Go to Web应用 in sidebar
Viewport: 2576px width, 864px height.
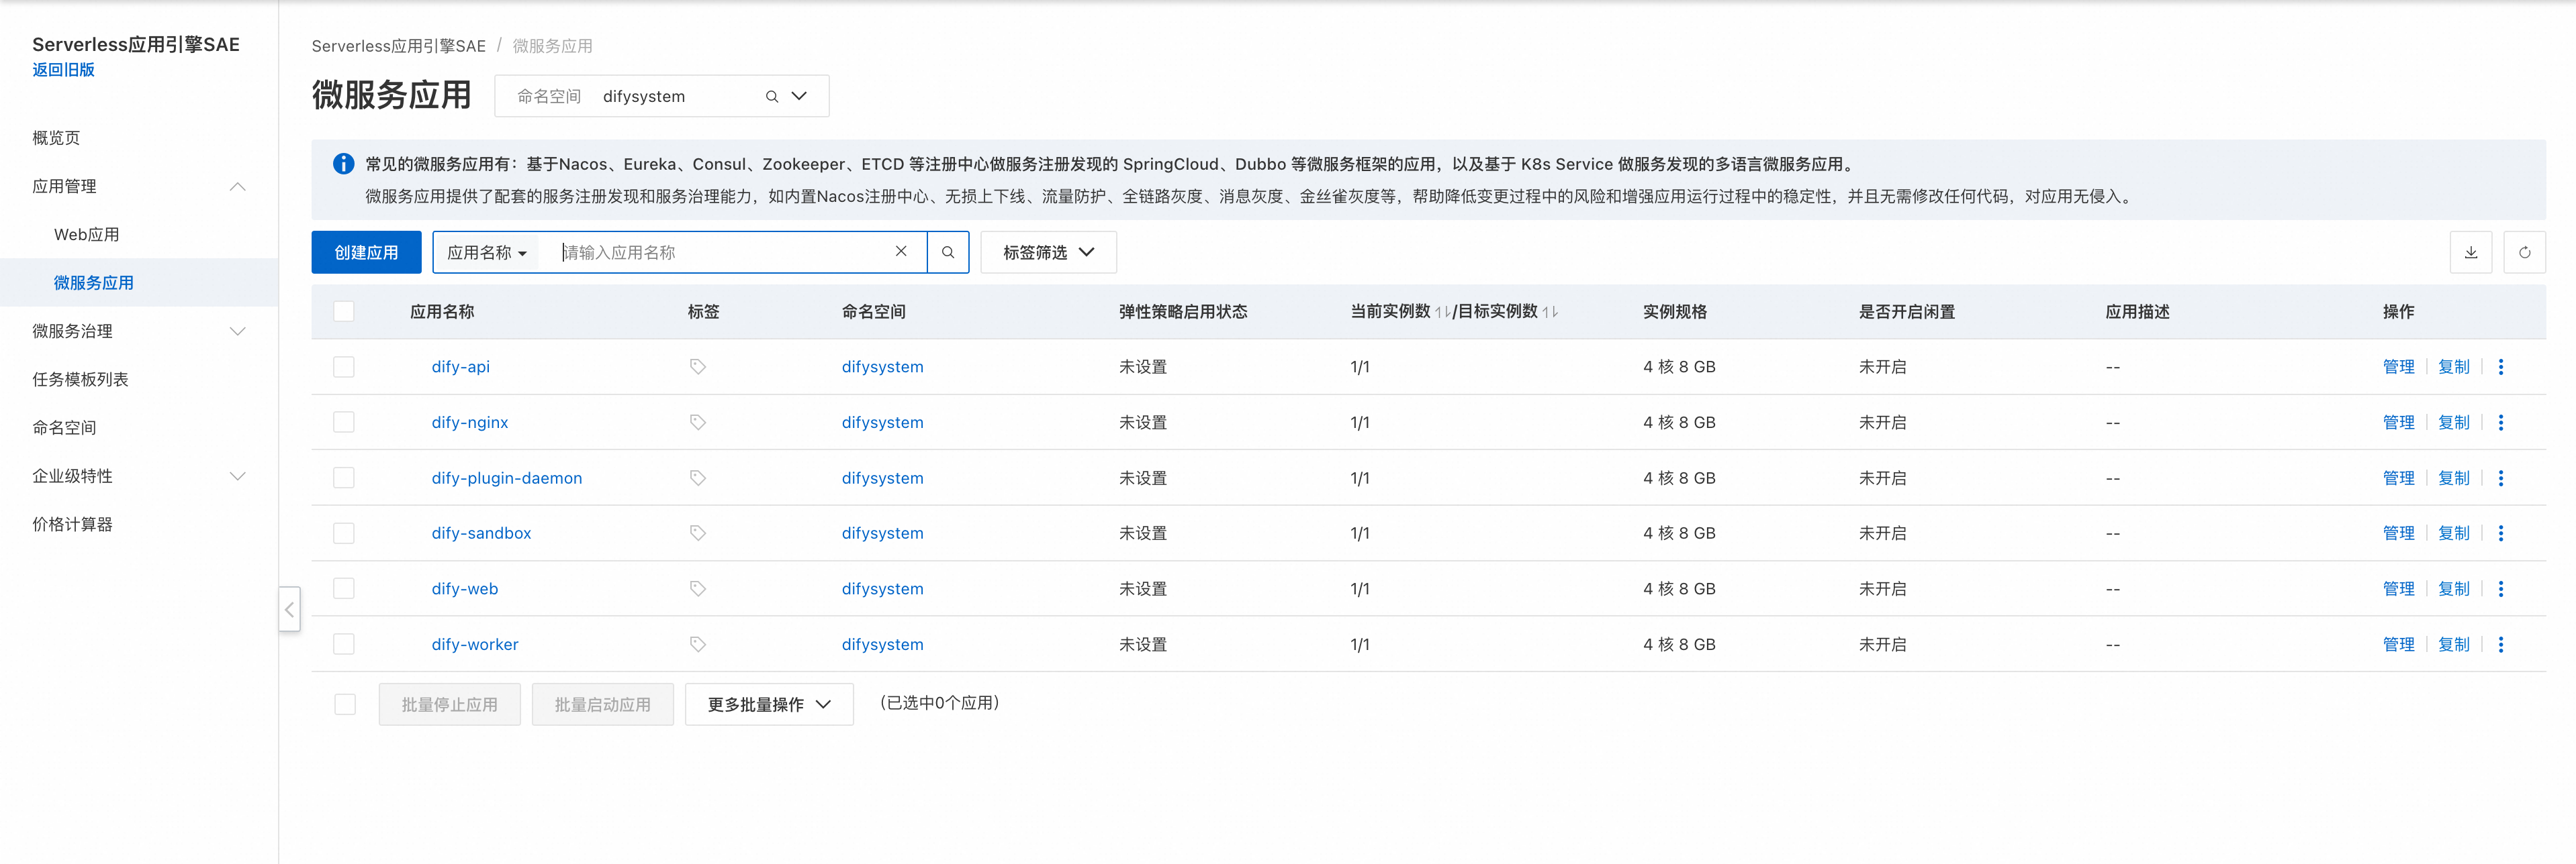point(86,235)
